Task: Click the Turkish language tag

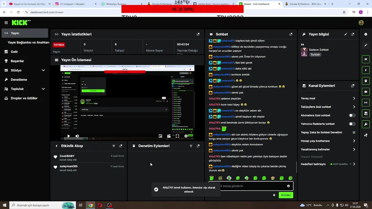Action: pyautogui.click(x=315, y=55)
